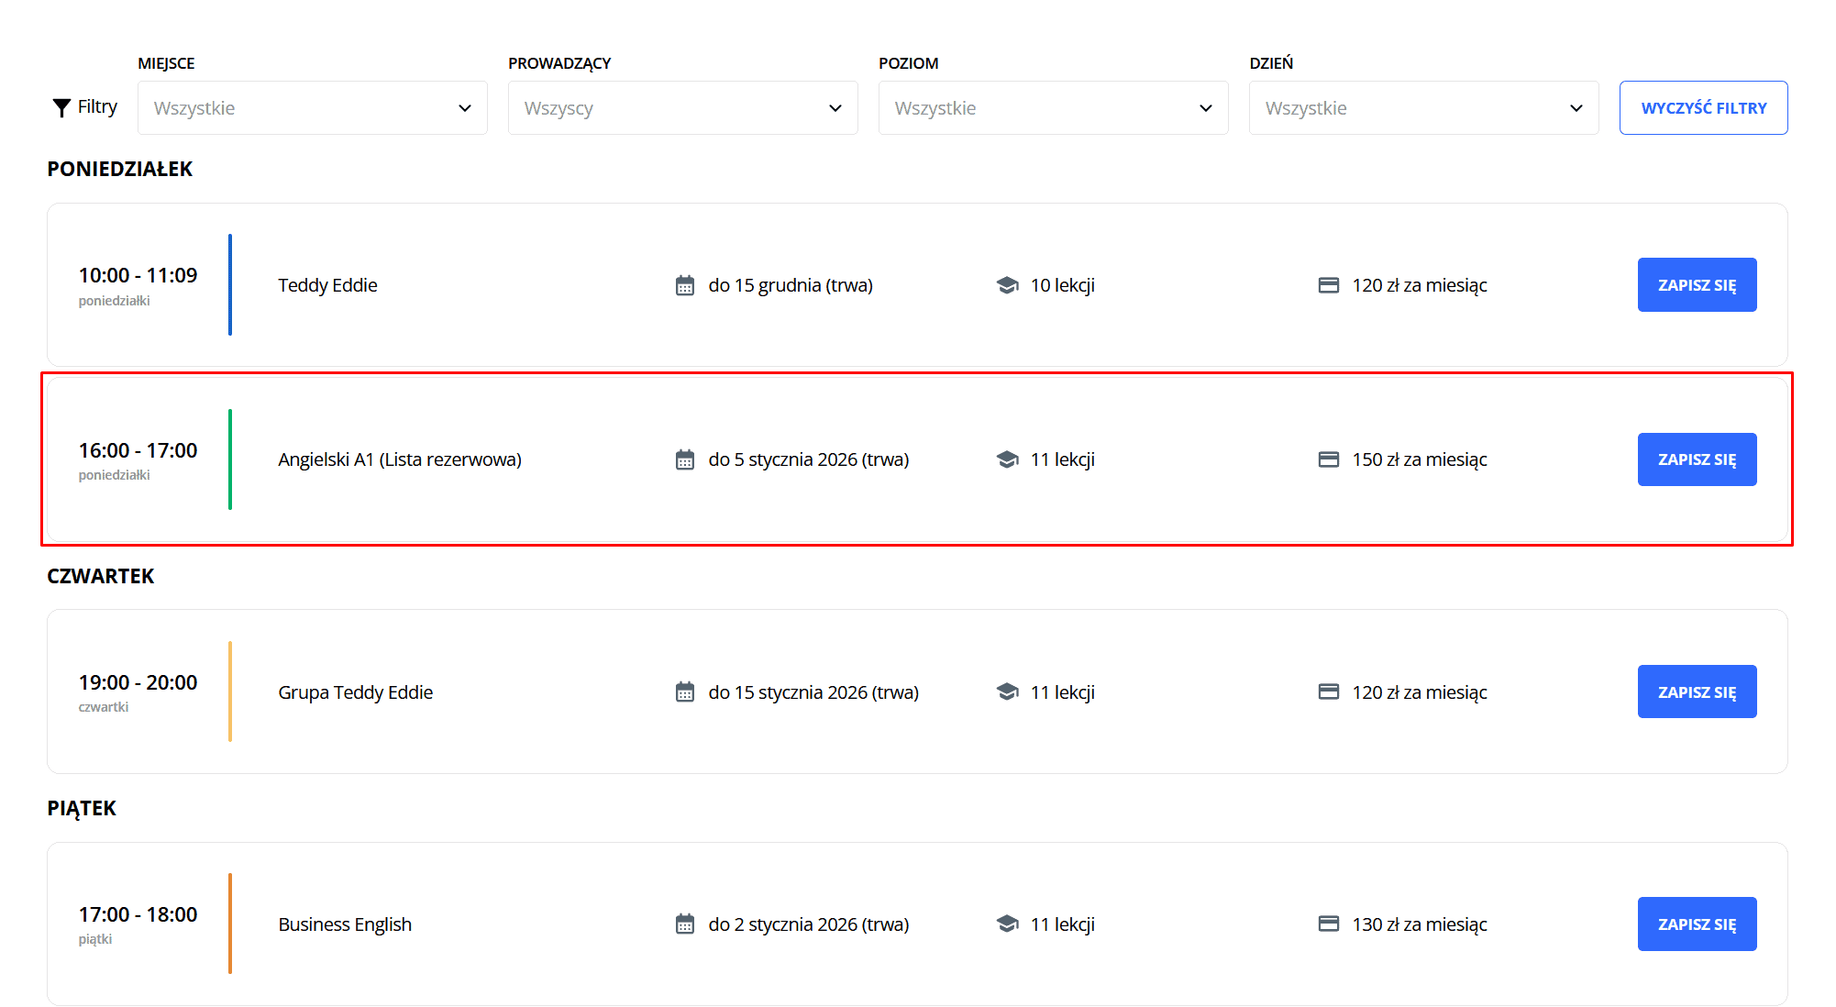Click the calendar icon in Teddy Eddie row
The width and height of the screenshot is (1836, 1007).
(685, 285)
